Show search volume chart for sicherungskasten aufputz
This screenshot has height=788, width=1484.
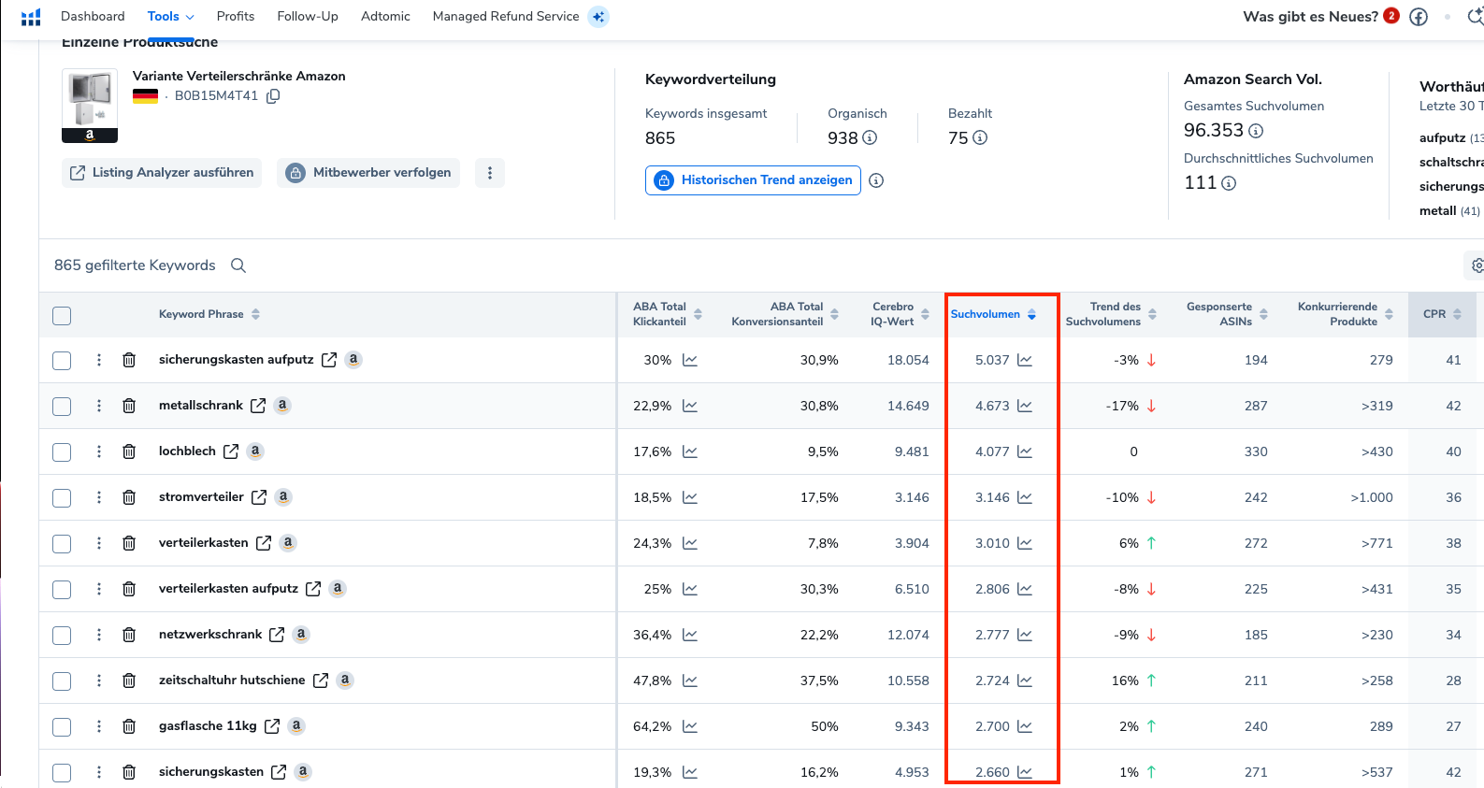pos(1025,360)
